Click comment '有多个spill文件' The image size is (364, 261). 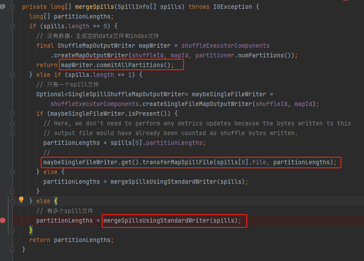point(65,211)
